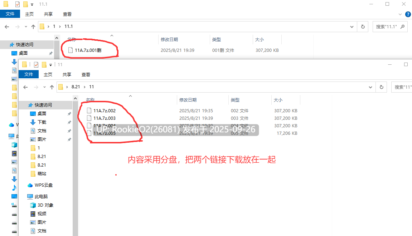
Task: Open the 共享 tab in the 11.1 window
Action: (x=48, y=14)
